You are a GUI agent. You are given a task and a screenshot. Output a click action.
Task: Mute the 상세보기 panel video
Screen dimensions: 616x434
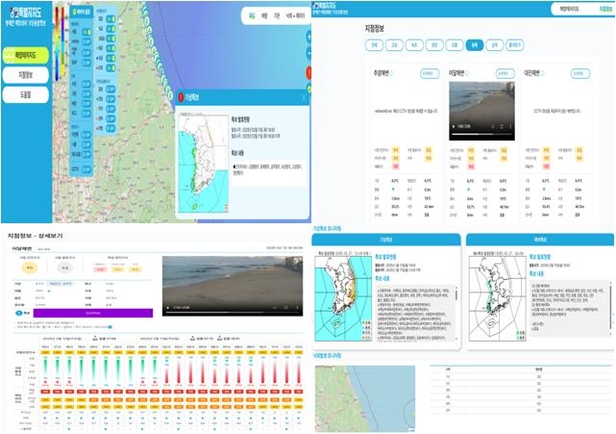(x=275, y=307)
